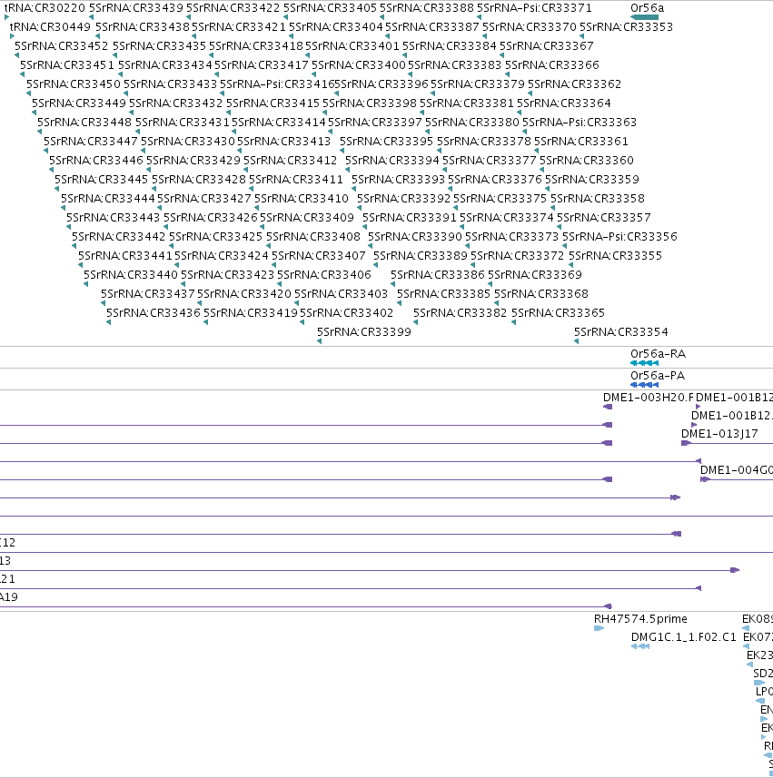This screenshot has height=778, width=773.
Task: Select 5SrRNA:CR33392 label
Action: pyautogui.click(x=403, y=199)
